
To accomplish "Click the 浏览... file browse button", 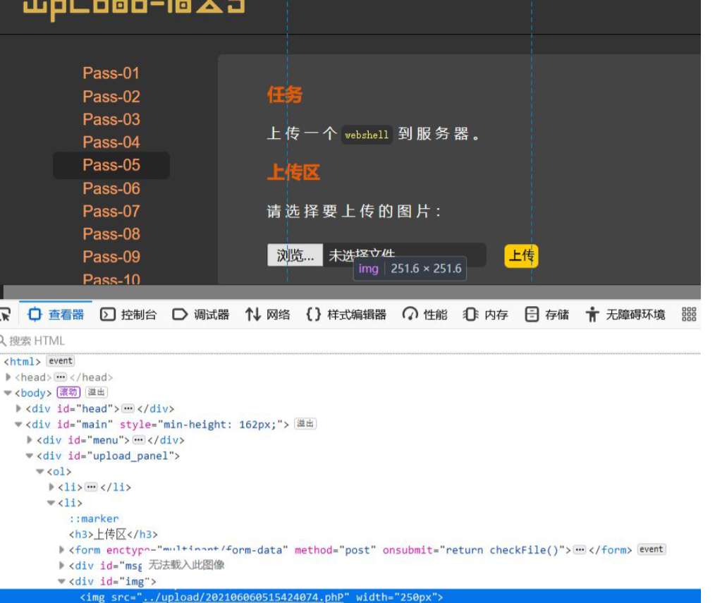I will click(295, 255).
